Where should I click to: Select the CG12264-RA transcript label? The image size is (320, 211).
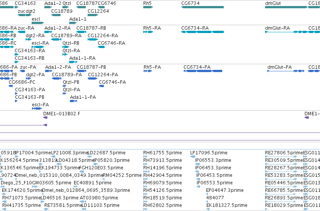(x=103, y=35)
